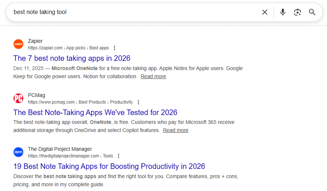Click the 'Zapier' site name
Screen dimensions: 327x191
tap(35, 41)
